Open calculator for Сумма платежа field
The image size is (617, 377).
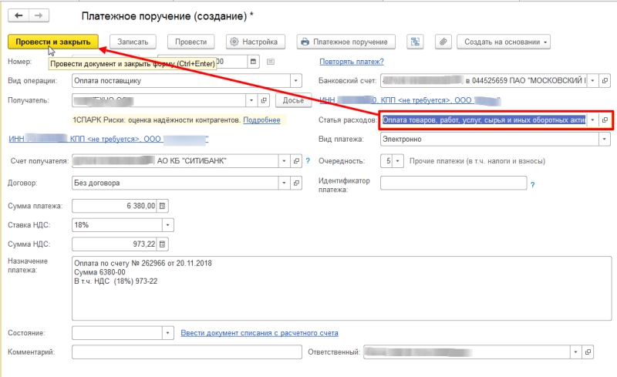(162, 206)
